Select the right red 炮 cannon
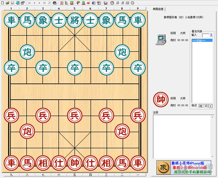Viewport: 218px width, 178px height. 122,131
